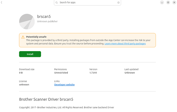Click the Version value 1.7.0-0
Screen dimensions: 177x112
93,73
